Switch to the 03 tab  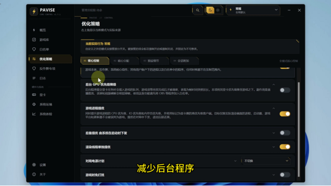(x=155, y=61)
